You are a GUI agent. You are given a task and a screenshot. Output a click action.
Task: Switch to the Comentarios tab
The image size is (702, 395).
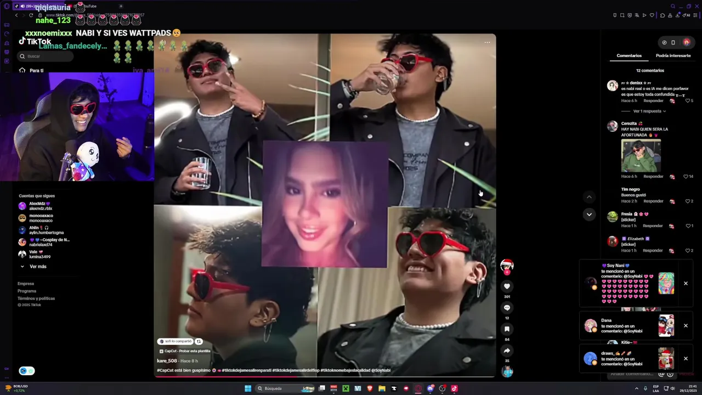pyautogui.click(x=629, y=55)
